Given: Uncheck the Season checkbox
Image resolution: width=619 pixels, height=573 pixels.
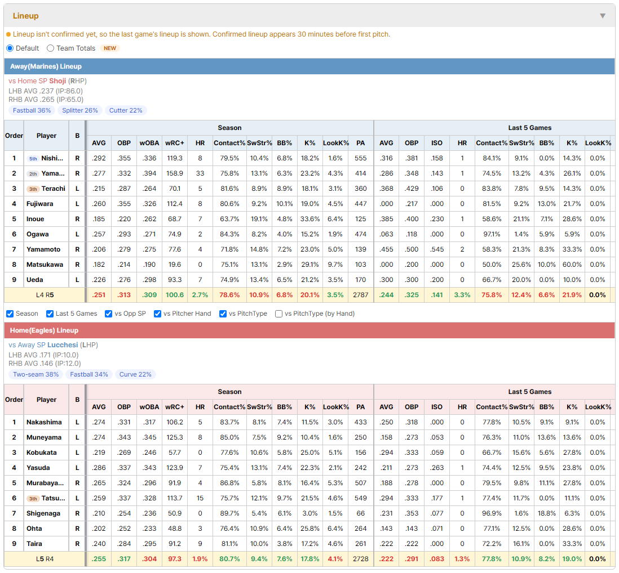Looking at the screenshot, I should [10, 314].
